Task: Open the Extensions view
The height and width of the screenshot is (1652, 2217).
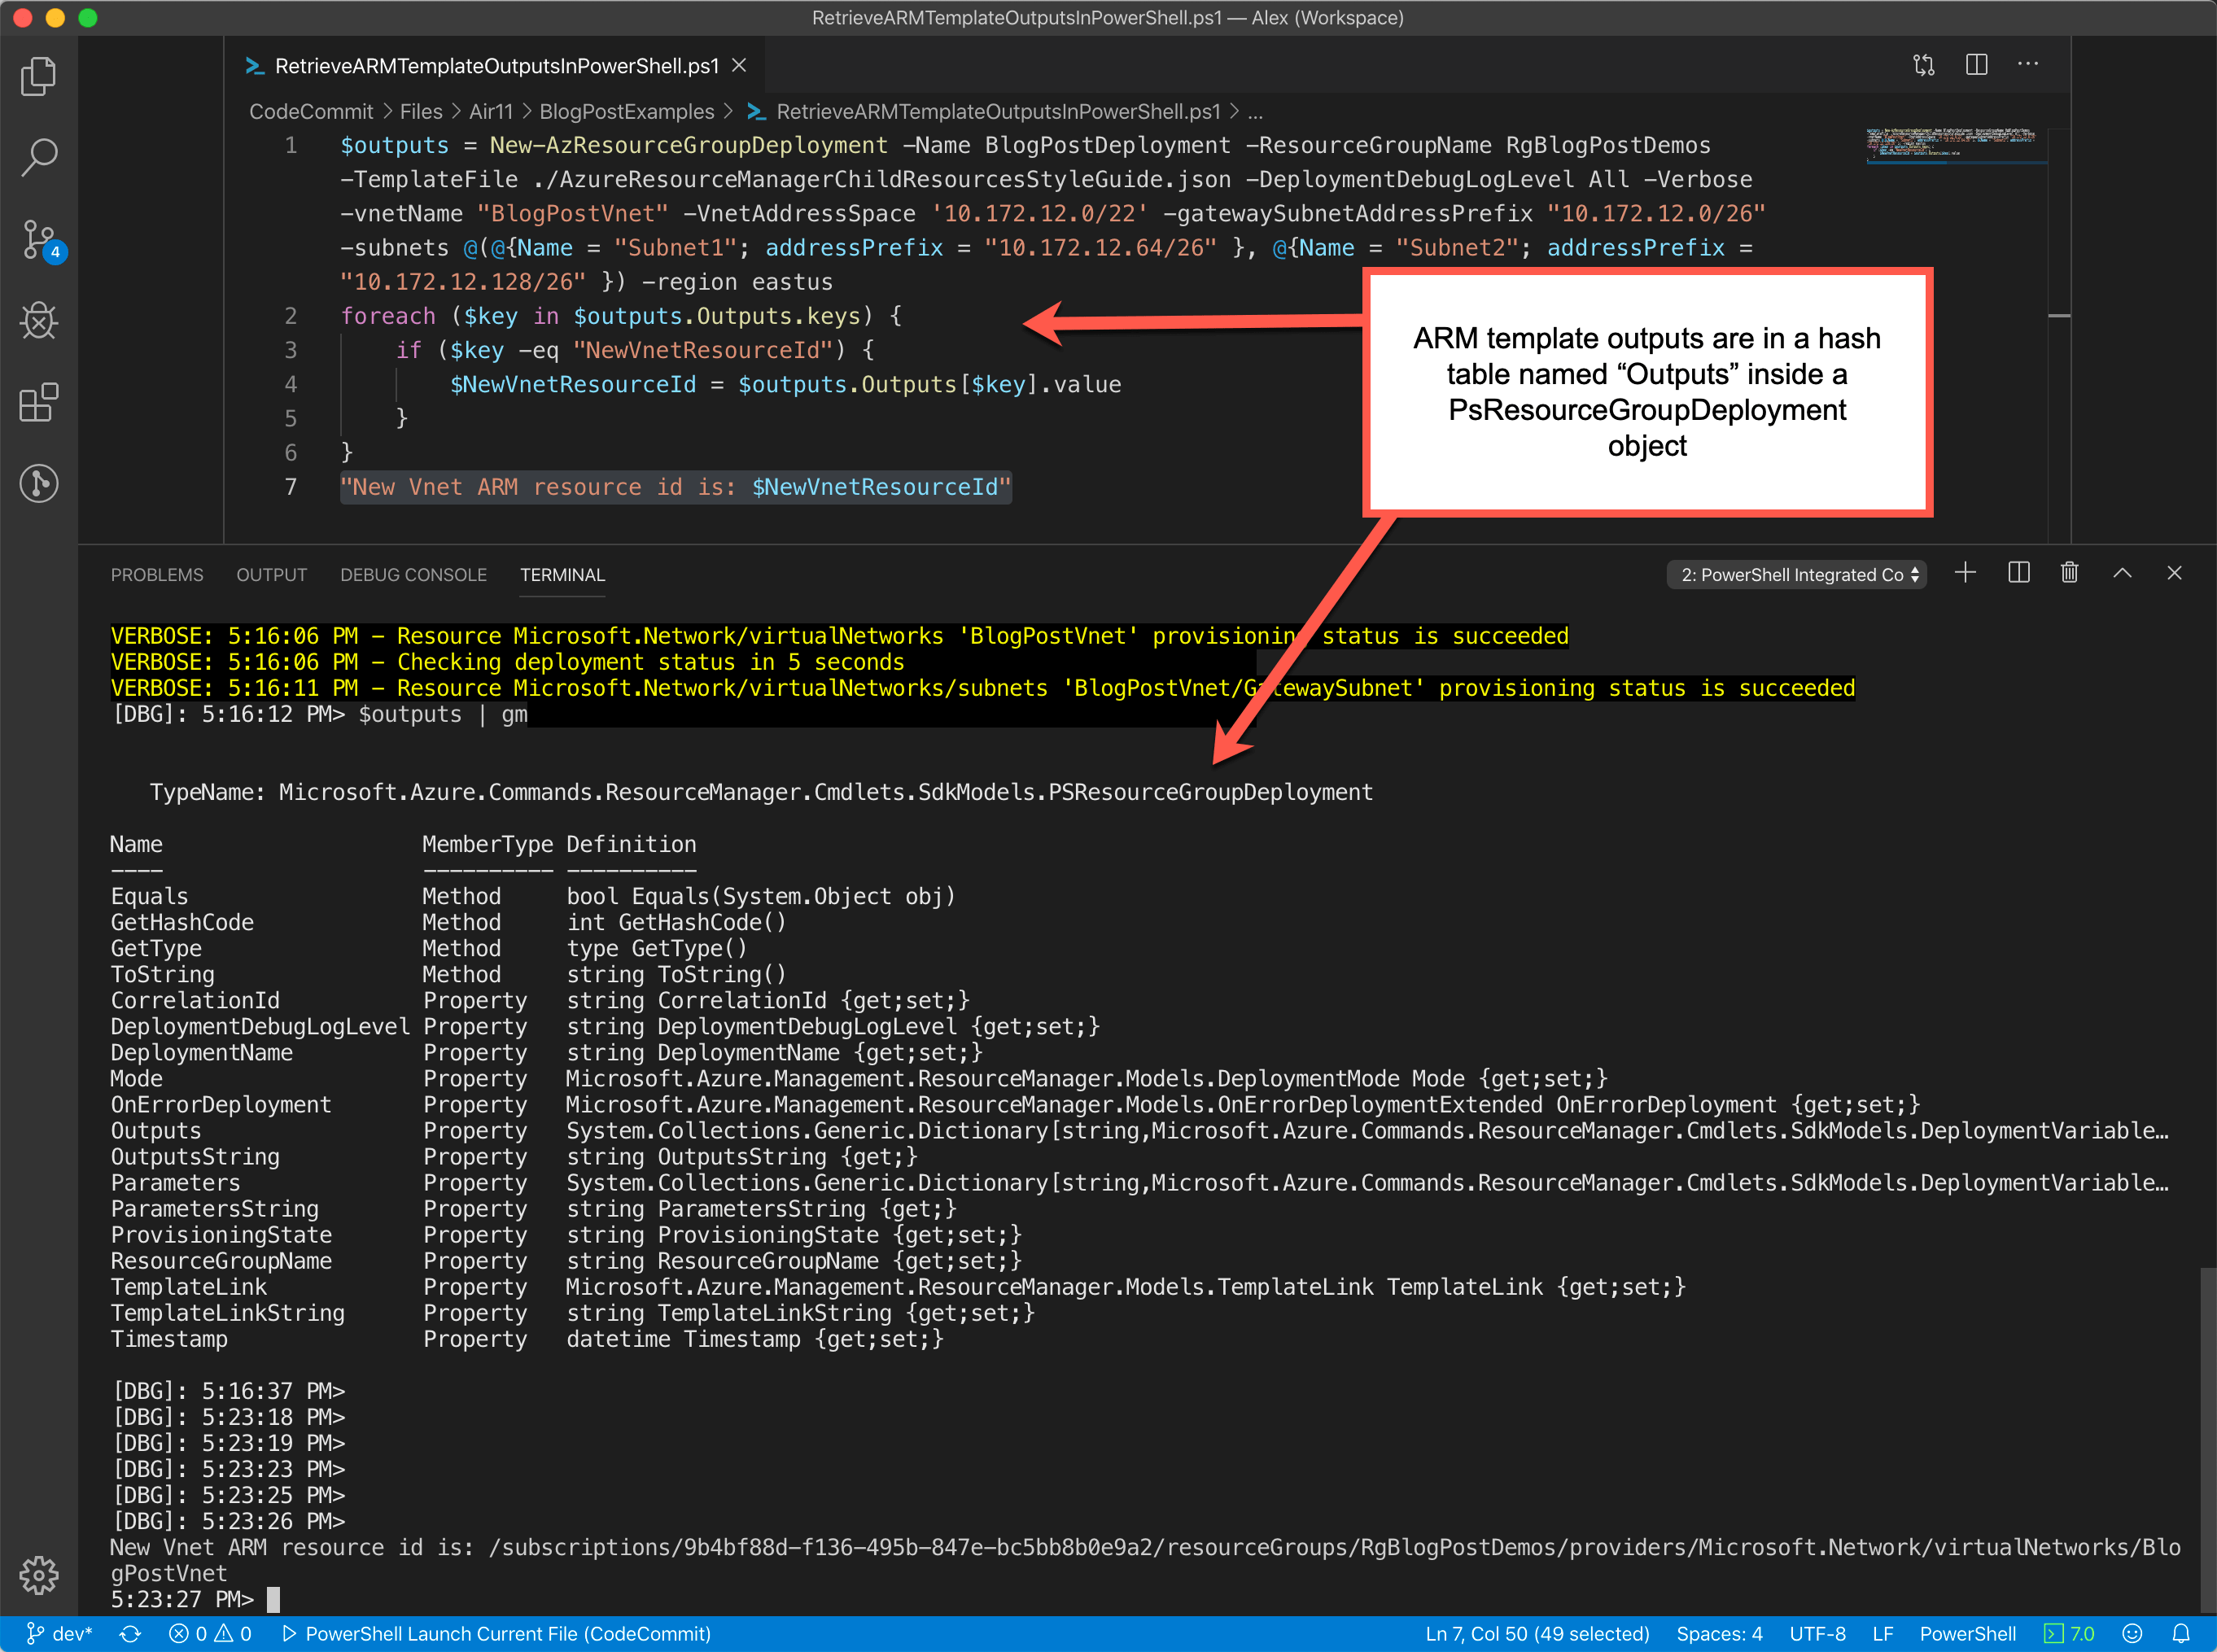Action: (x=39, y=403)
